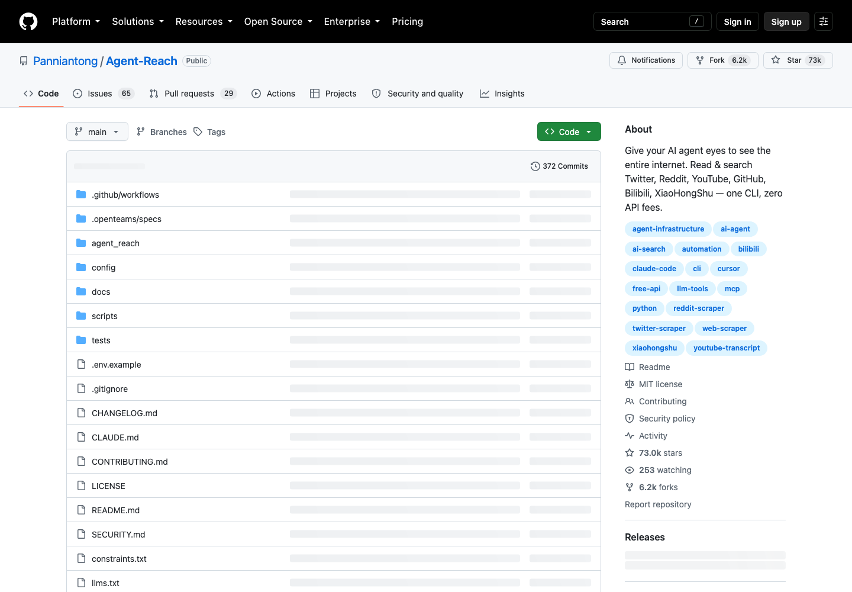This screenshot has width=852, height=592.
Task: Open the Contributing link in About
Action: (656, 401)
